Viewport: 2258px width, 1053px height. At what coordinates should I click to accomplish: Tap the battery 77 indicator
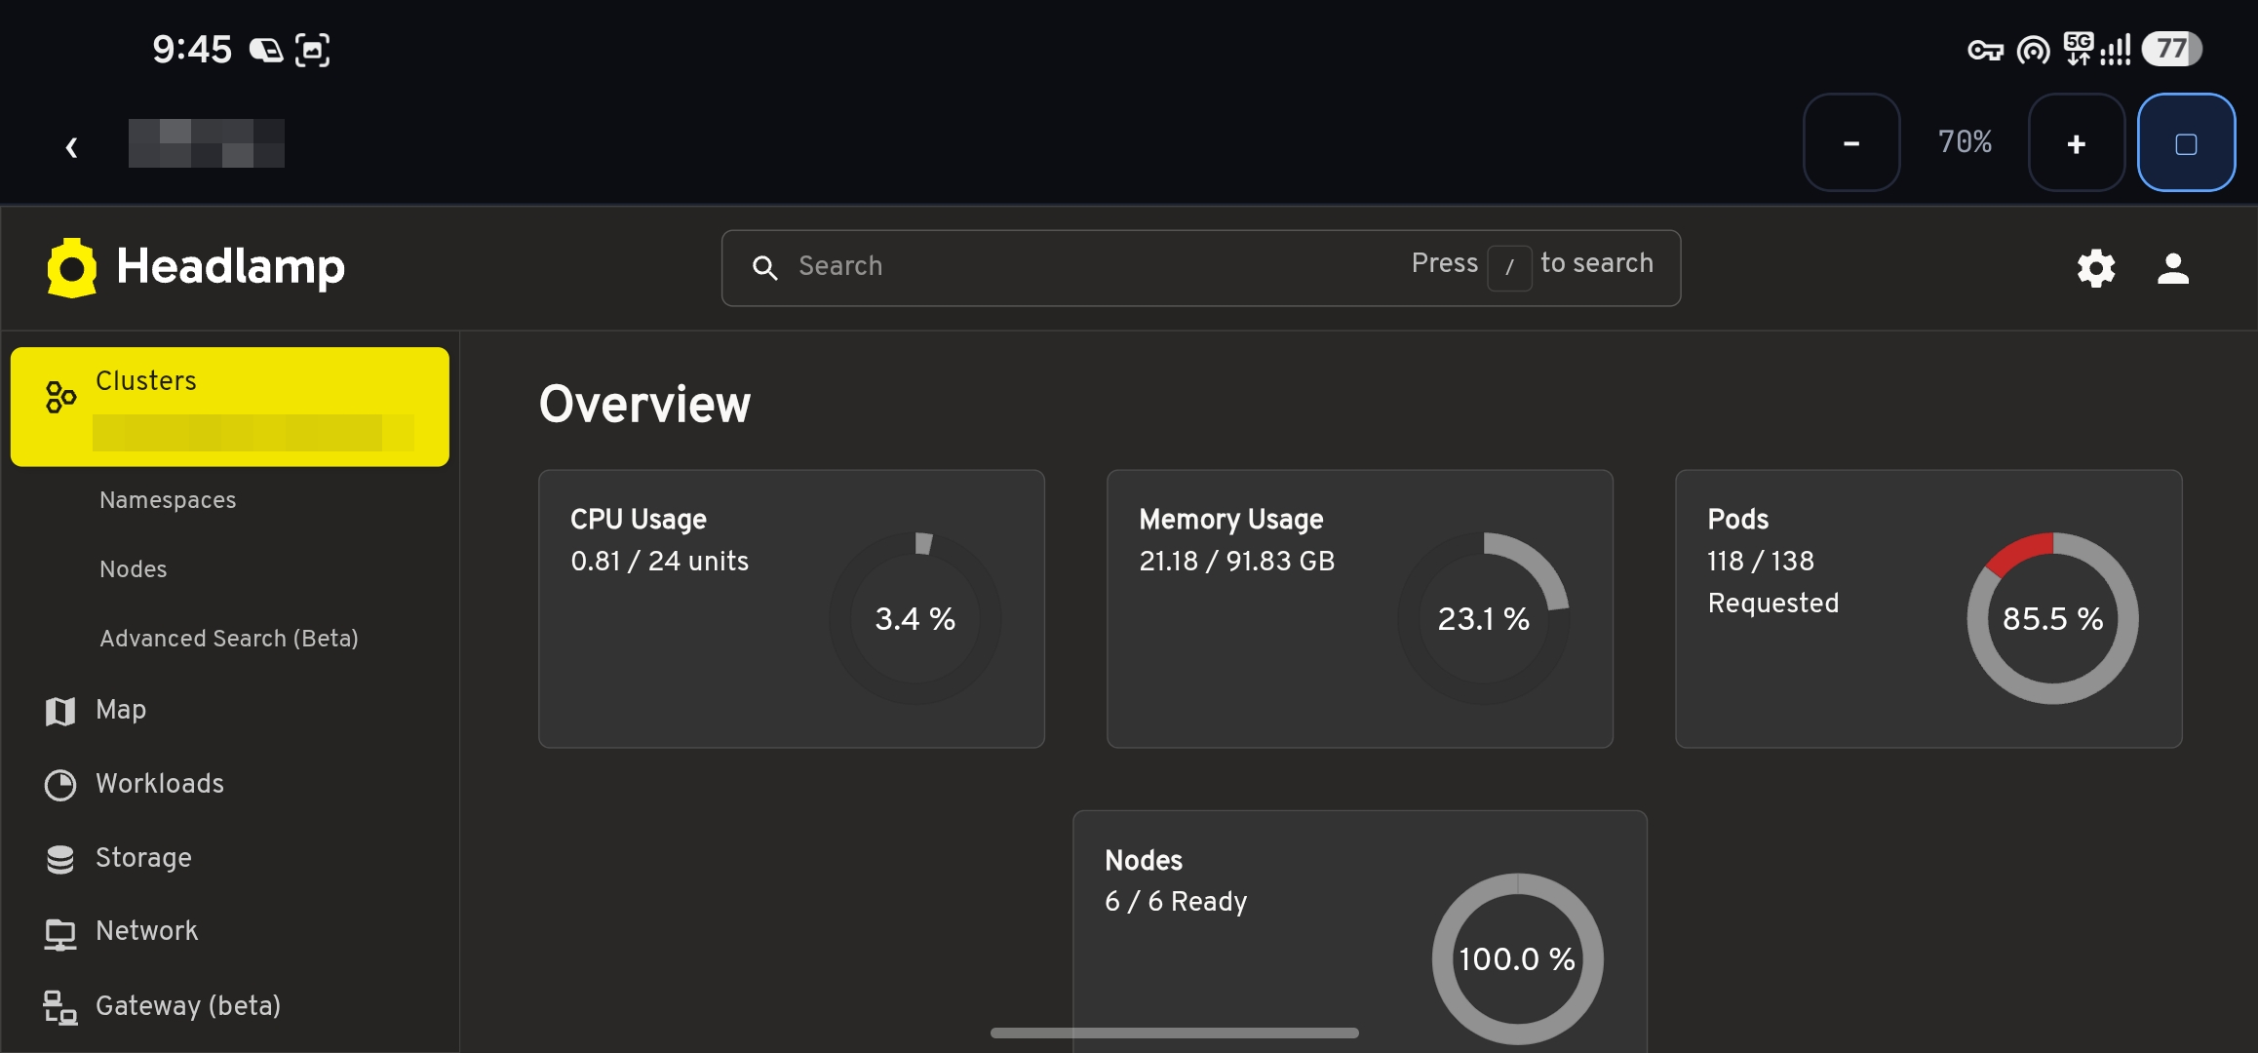[x=2172, y=49]
